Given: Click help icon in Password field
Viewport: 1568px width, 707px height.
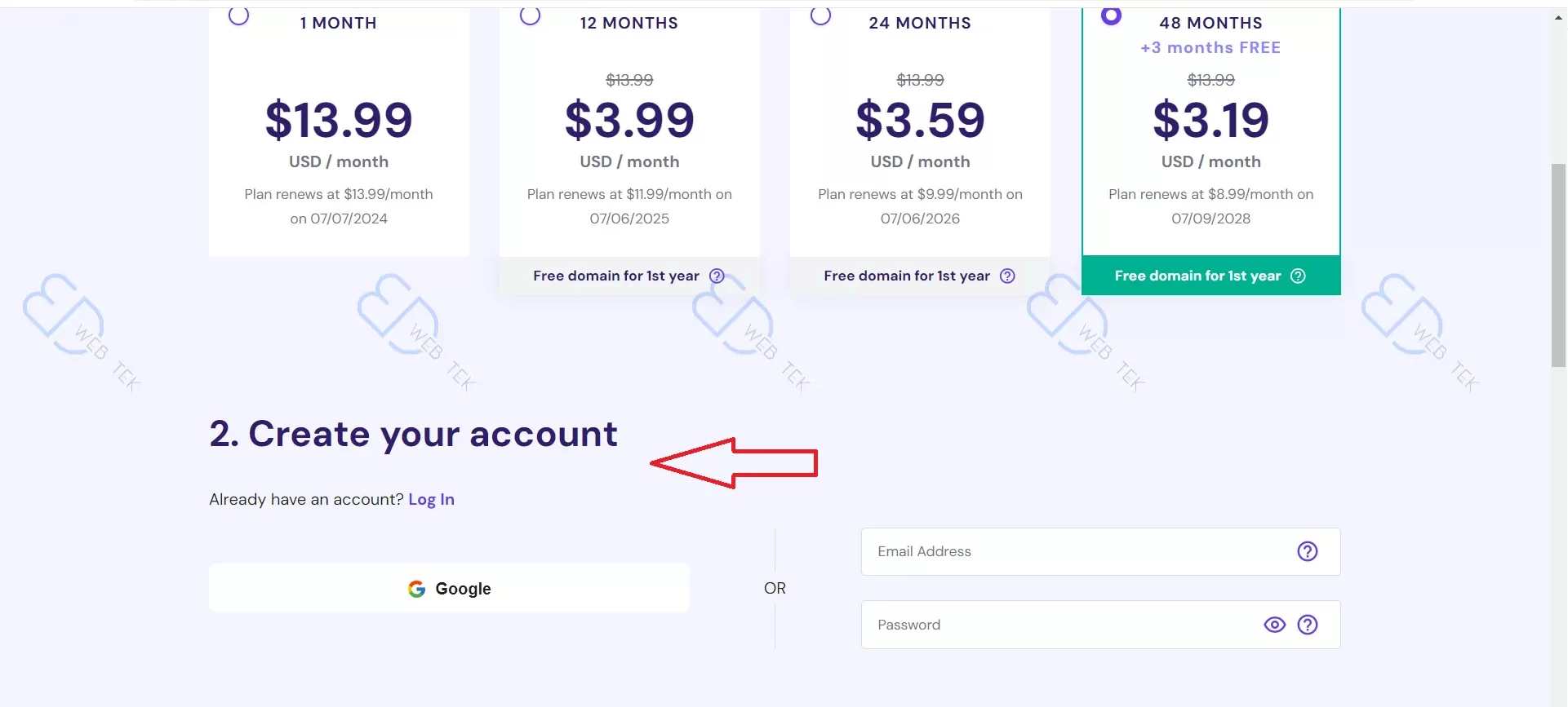Looking at the screenshot, I should (1307, 625).
